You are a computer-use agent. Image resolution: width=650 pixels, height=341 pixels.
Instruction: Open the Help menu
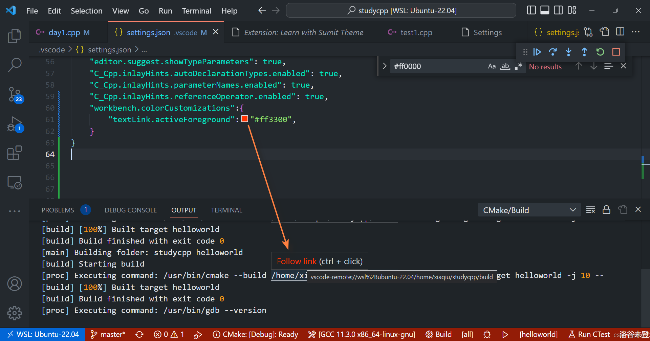(x=229, y=11)
